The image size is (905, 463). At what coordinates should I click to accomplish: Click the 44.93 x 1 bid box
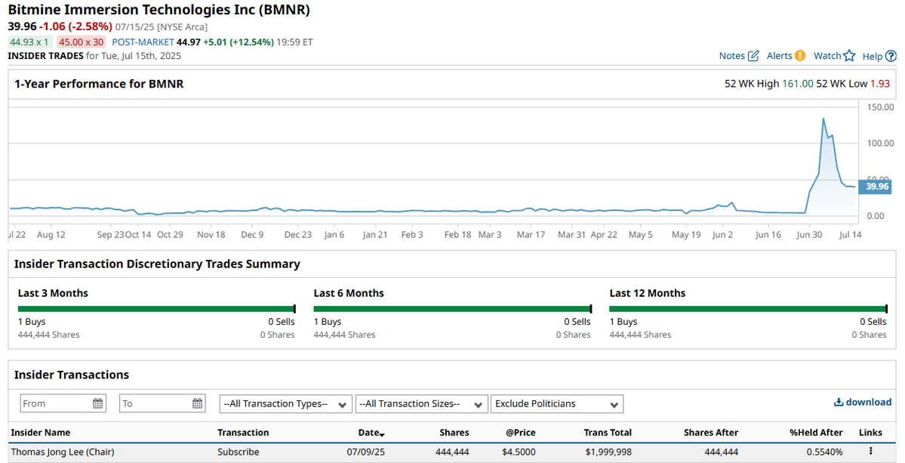tap(31, 42)
